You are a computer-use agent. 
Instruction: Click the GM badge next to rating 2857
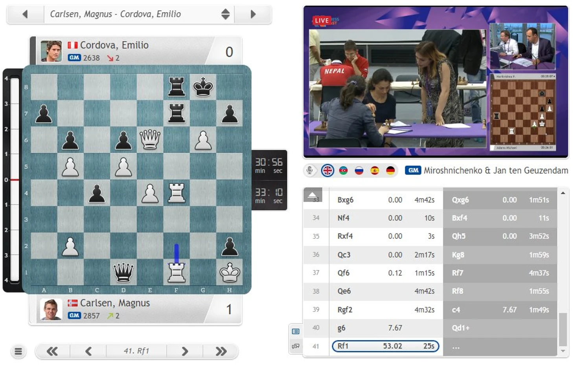tap(74, 316)
